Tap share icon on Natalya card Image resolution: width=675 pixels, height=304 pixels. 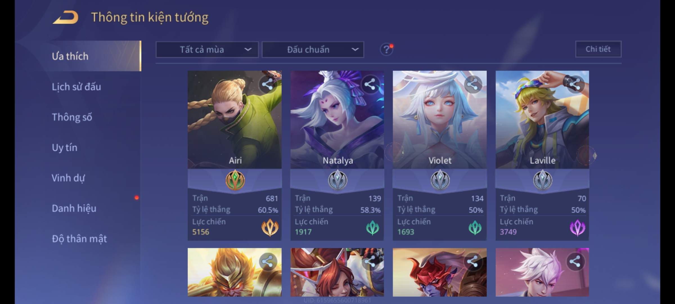tap(370, 84)
